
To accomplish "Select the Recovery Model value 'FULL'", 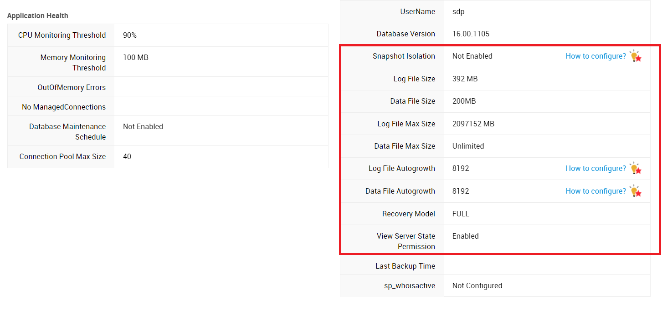I will coord(461,214).
